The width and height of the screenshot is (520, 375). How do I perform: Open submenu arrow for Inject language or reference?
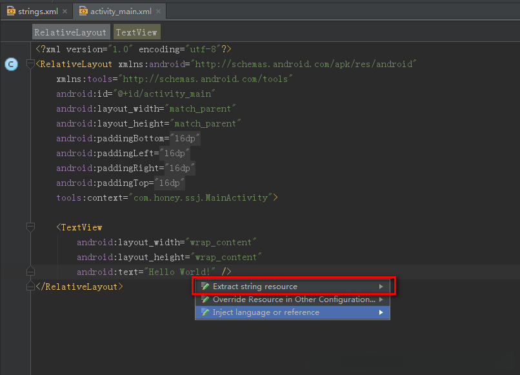click(381, 312)
